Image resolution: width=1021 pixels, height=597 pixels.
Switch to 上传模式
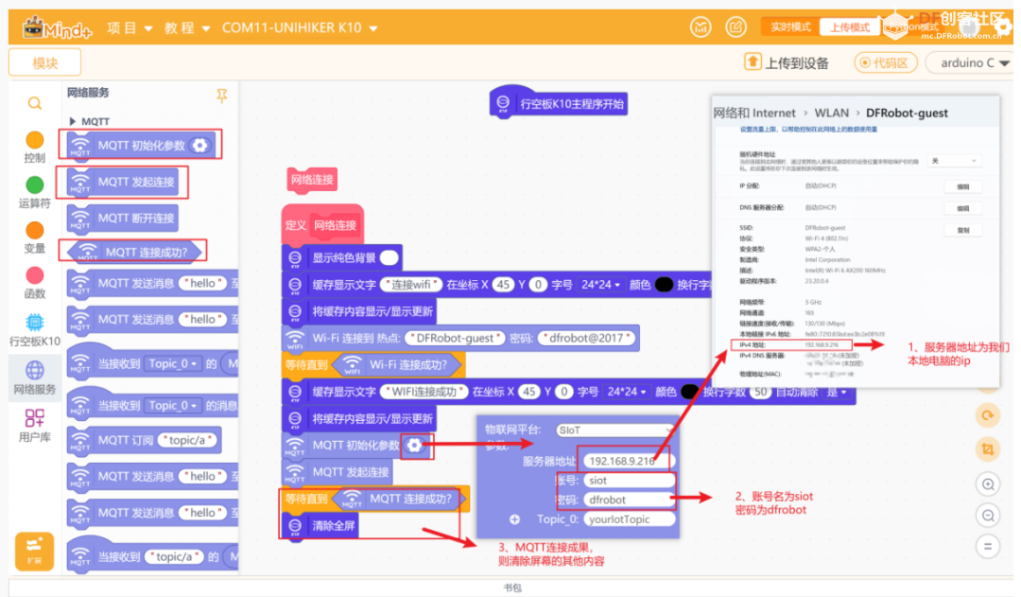pyautogui.click(x=849, y=26)
